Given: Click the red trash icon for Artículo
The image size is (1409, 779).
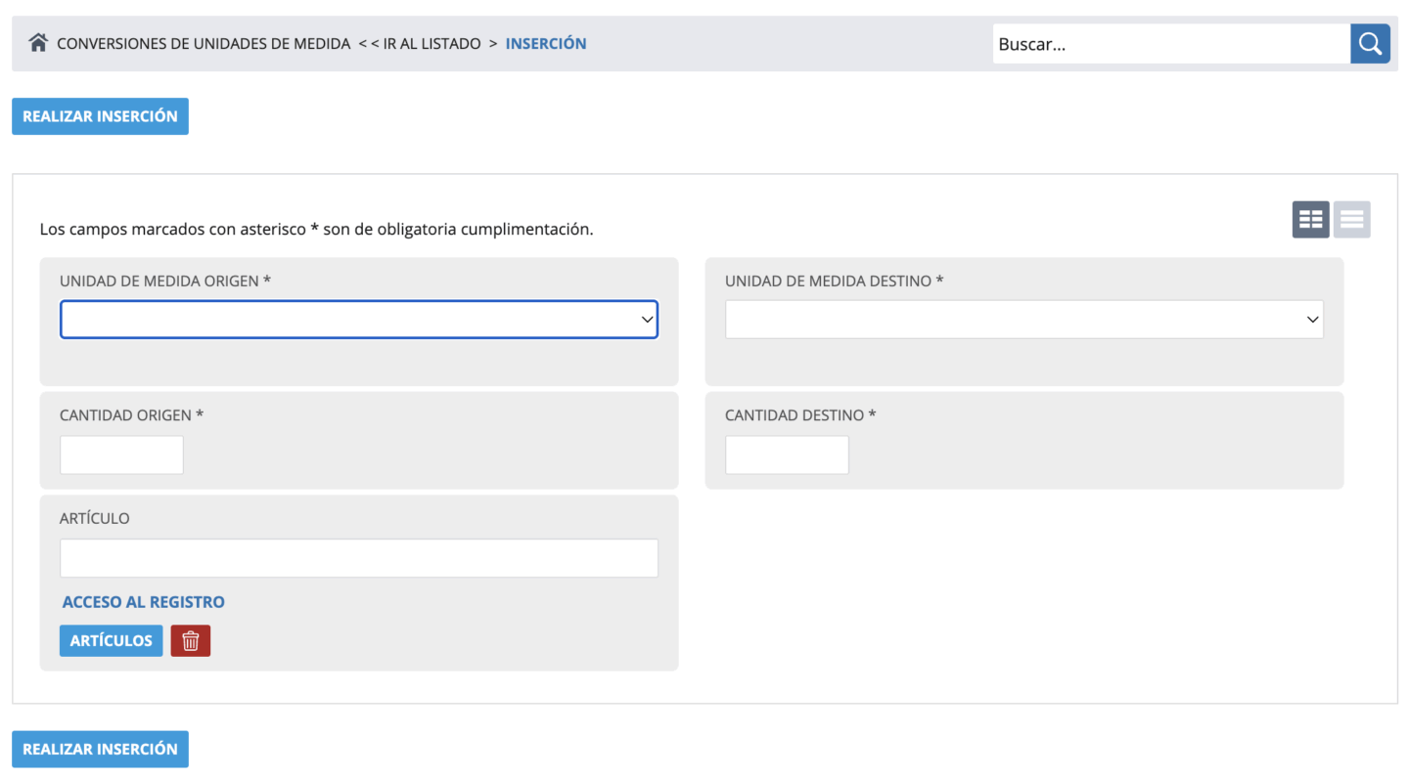Looking at the screenshot, I should pos(191,641).
